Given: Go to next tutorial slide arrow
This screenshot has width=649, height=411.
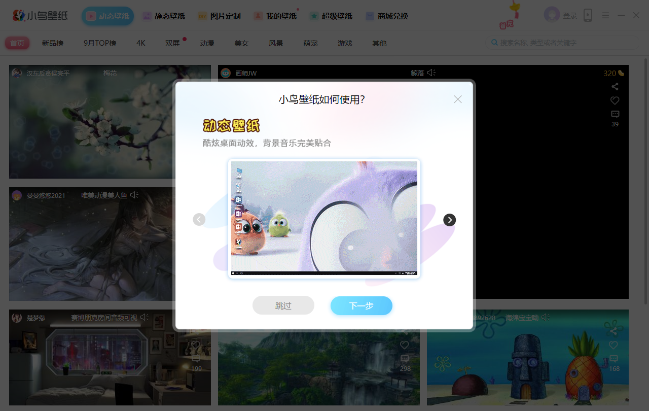Looking at the screenshot, I should (x=450, y=220).
